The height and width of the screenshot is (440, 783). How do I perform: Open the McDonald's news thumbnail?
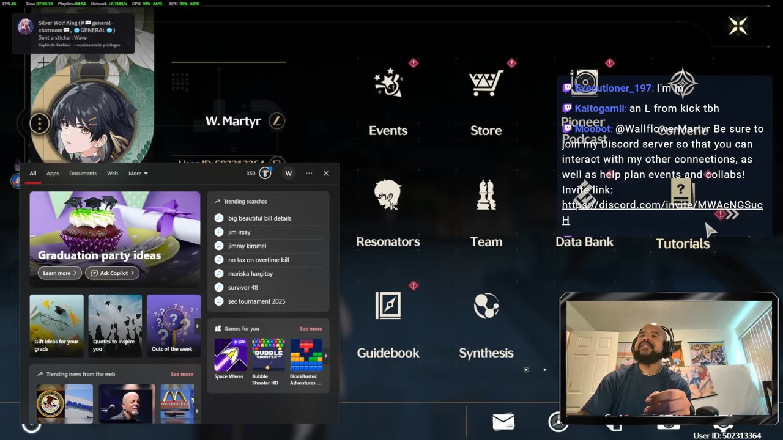pos(177,403)
